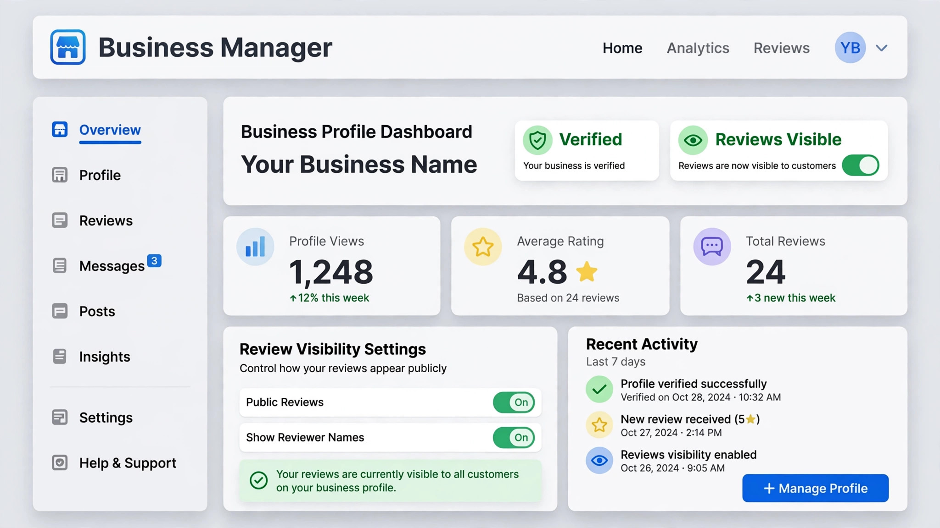Click the green reviews-visible confirmation banner
The height and width of the screenshot is (528, 940).
[x=390, y=481]
